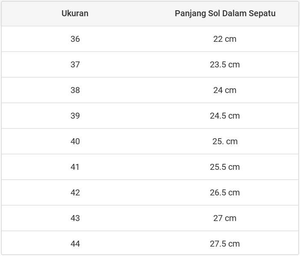Click the 24 cm length cell
This screenshot has width=300, height=256.
(225, 90)
